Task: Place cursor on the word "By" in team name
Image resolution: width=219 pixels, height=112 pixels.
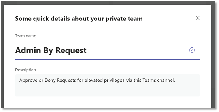Action: [x=48, y=50]
